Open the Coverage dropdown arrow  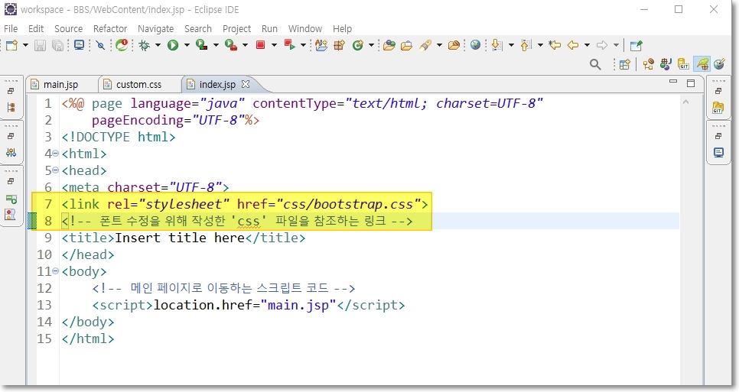pyautogui.click(x=216, y=45)
